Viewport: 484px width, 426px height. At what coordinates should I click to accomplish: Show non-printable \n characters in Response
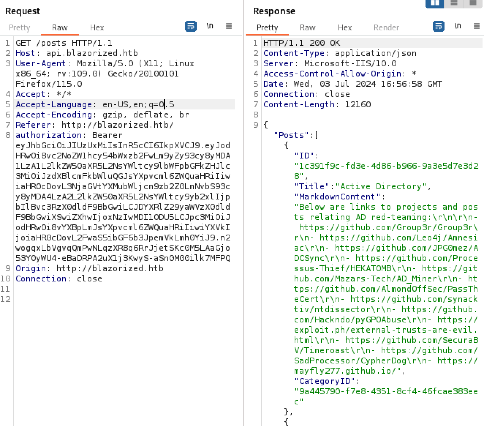click(458, 26)
